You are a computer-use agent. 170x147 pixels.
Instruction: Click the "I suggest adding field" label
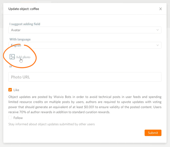(25, 24)
